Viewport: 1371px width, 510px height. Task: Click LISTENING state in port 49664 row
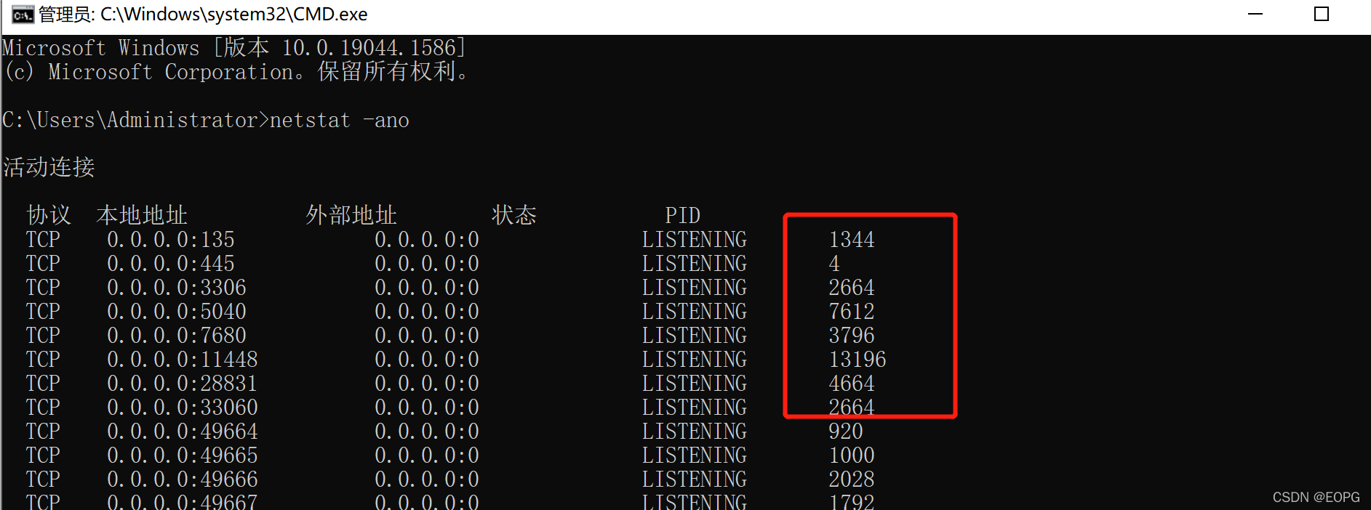coord(695,432)
